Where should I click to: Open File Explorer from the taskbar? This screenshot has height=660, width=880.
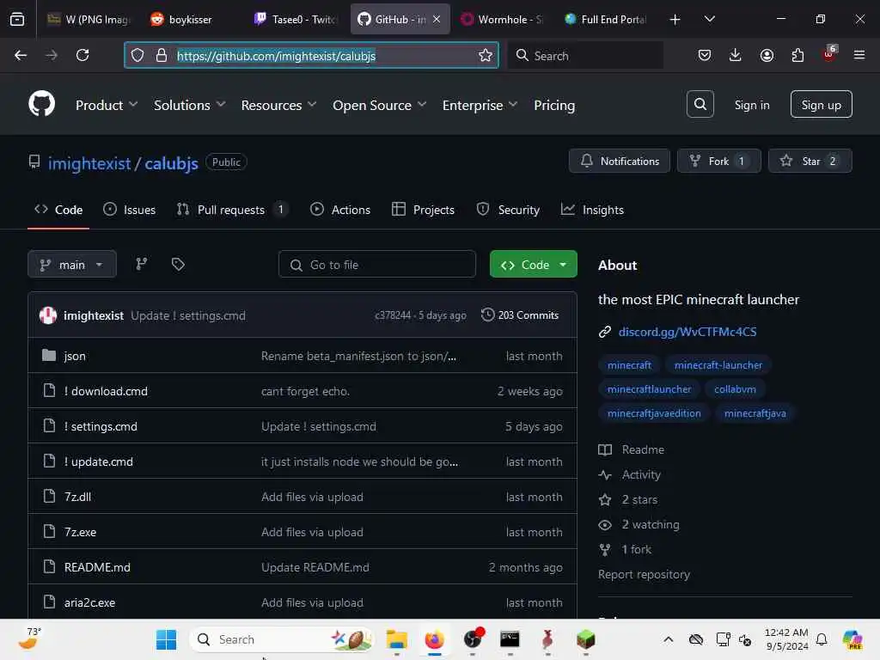[396, 639]
